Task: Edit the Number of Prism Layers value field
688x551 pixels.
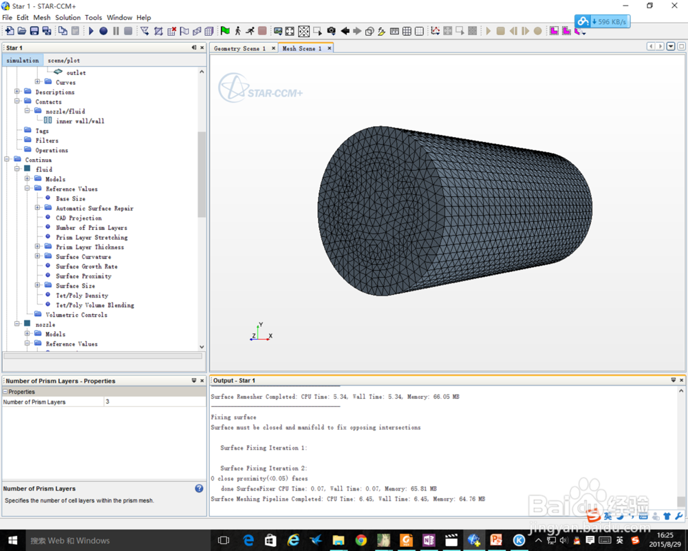Action: [155, 402]
